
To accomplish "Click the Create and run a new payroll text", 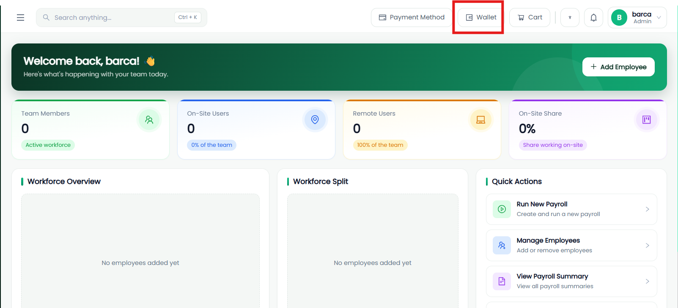I will (558, 214).
